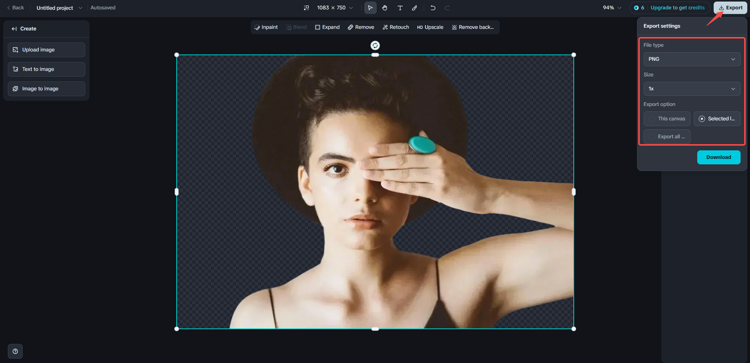
Task: Choose the Retouch tool
Action: coord(396,27)
